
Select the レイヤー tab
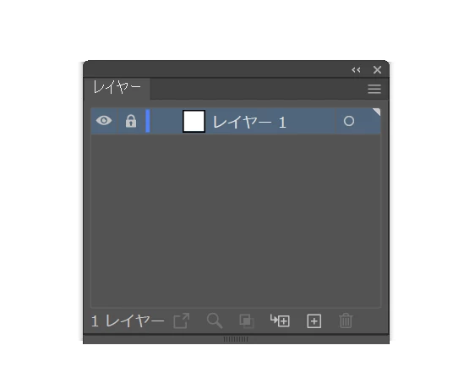(x=117, y=88)
